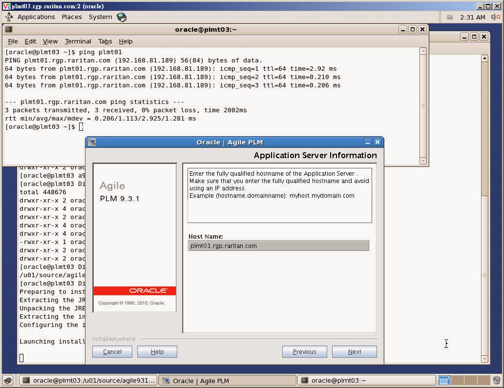The height and width of the screenshot is (388, 504).
Task: Click notification tray icon beside the clock
Action: click(x=450, y=18)
